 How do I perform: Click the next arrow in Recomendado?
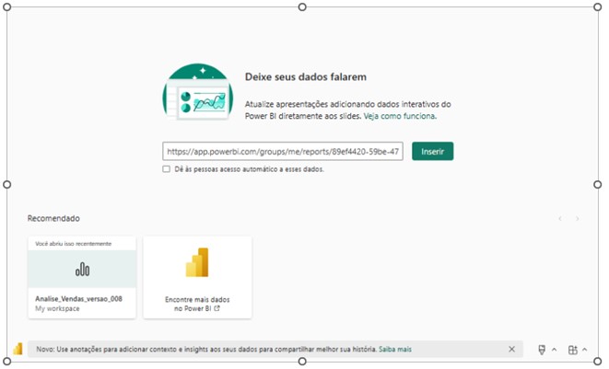click(x=577, y=219)
